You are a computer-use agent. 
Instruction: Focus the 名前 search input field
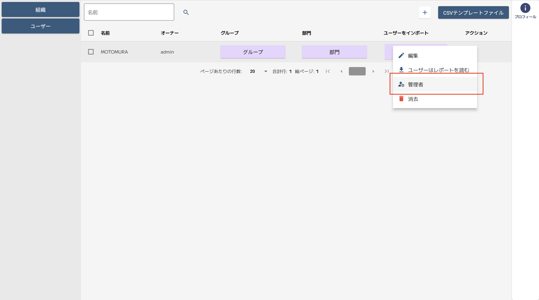[x=129, y=13]
